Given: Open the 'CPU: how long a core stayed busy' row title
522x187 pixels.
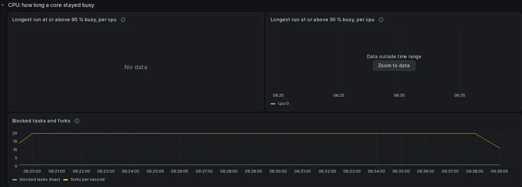Looking at the screenshot, I should (51, 5).
